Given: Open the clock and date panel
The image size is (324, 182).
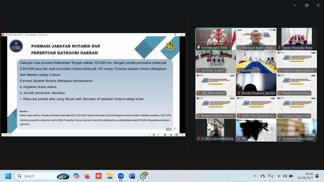Looking at the screenshot, I should coord(305,176).
